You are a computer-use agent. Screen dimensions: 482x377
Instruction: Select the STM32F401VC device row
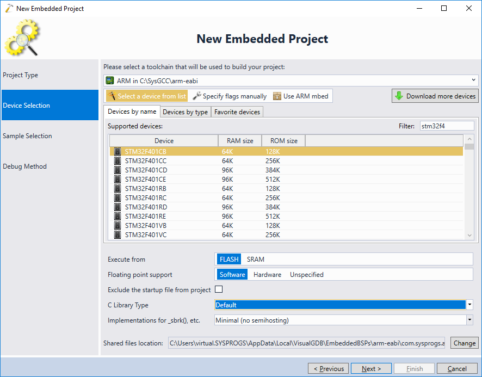tap(286, 234)
